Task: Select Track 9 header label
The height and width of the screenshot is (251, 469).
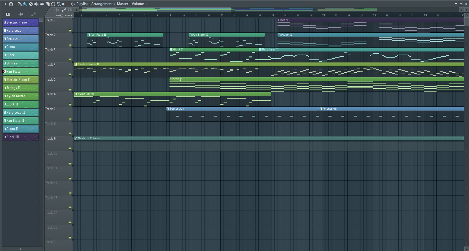Action: (50, 139)
